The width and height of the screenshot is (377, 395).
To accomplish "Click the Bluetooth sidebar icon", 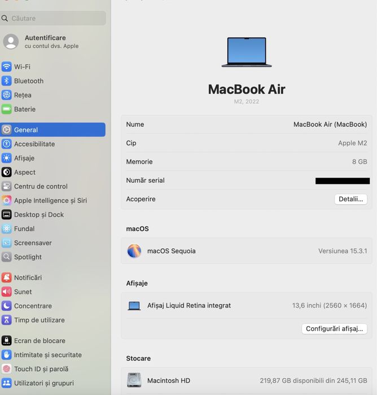I will point(6,81).
